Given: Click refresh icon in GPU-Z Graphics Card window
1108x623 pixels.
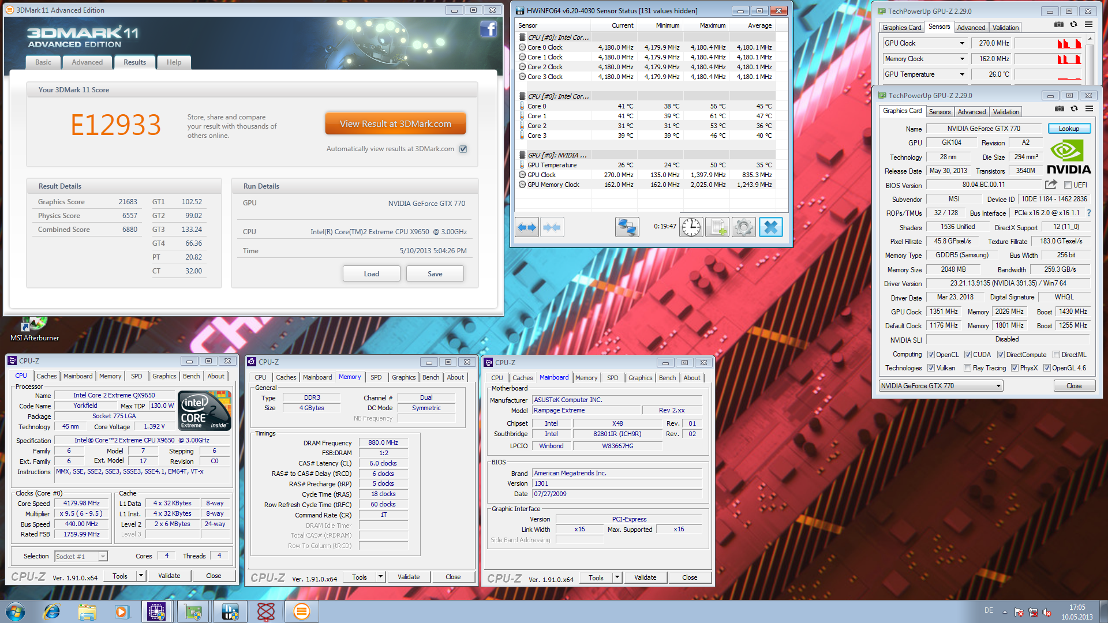Looking at the screenshot, I should point(1074,109).
